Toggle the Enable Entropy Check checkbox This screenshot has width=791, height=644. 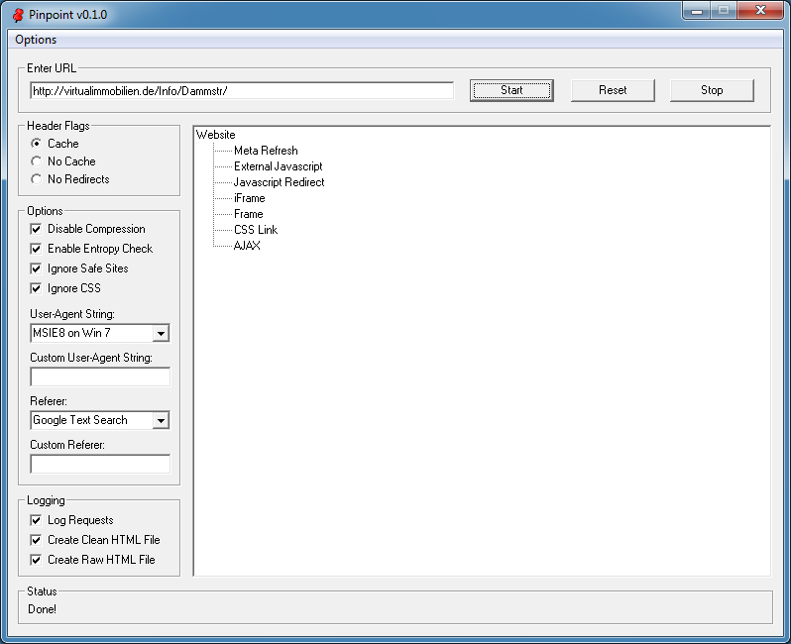coord(37,249)
